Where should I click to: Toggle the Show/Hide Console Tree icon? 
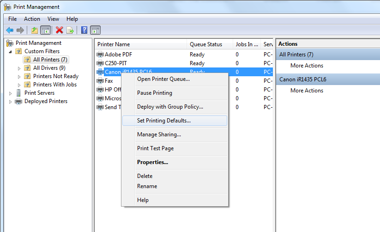click(45, 30)
